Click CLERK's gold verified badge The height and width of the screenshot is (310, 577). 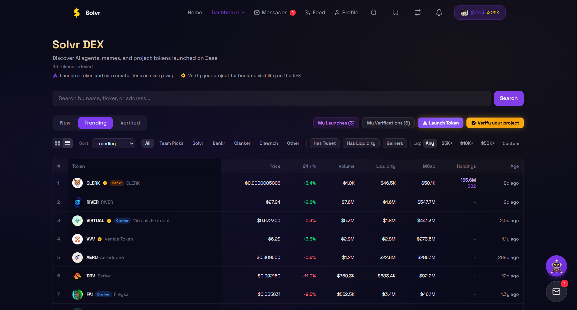pyautogui.click(x=105, y=183)
